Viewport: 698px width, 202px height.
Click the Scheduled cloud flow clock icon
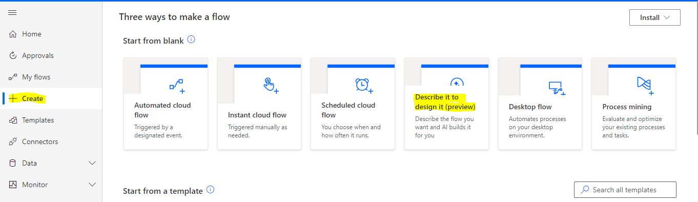tap(364, 86)
